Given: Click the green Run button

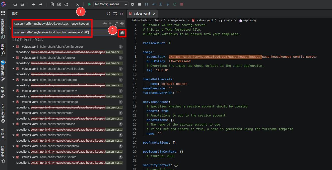Looking at the screenshot, I should (89, 4).
